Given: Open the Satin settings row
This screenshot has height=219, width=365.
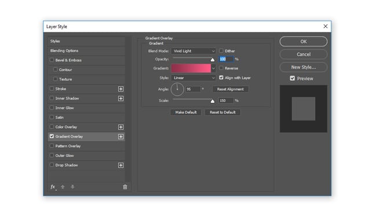Looking at the screenshot, I should tap(86, 118).
